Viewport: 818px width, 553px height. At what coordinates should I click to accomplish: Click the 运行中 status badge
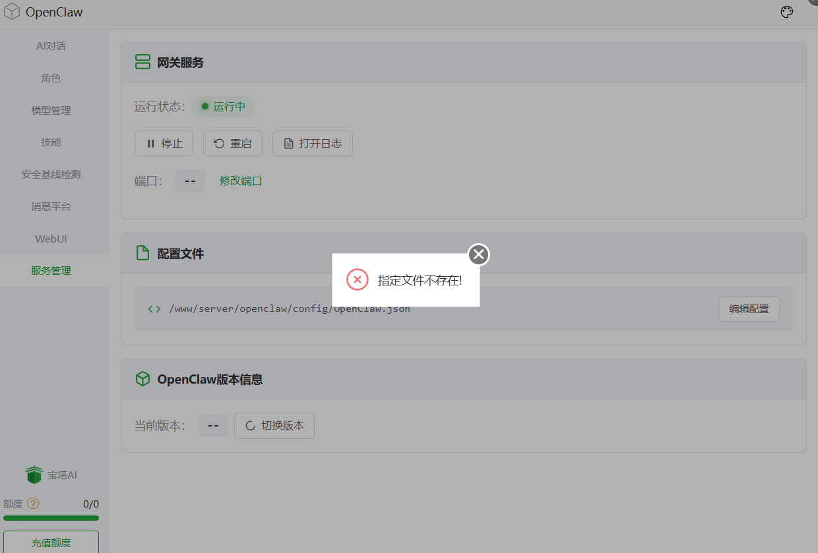tap(224, 106)
